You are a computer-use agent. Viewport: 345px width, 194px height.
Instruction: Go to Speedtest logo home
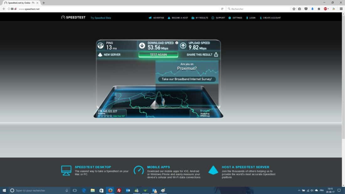[73, 17]
